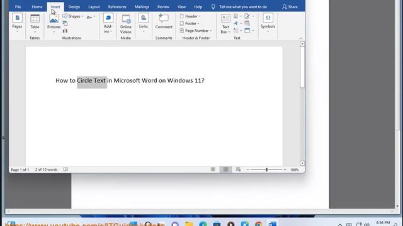Open the File tab
Screen dimensions: 403x226
(18, 7)
